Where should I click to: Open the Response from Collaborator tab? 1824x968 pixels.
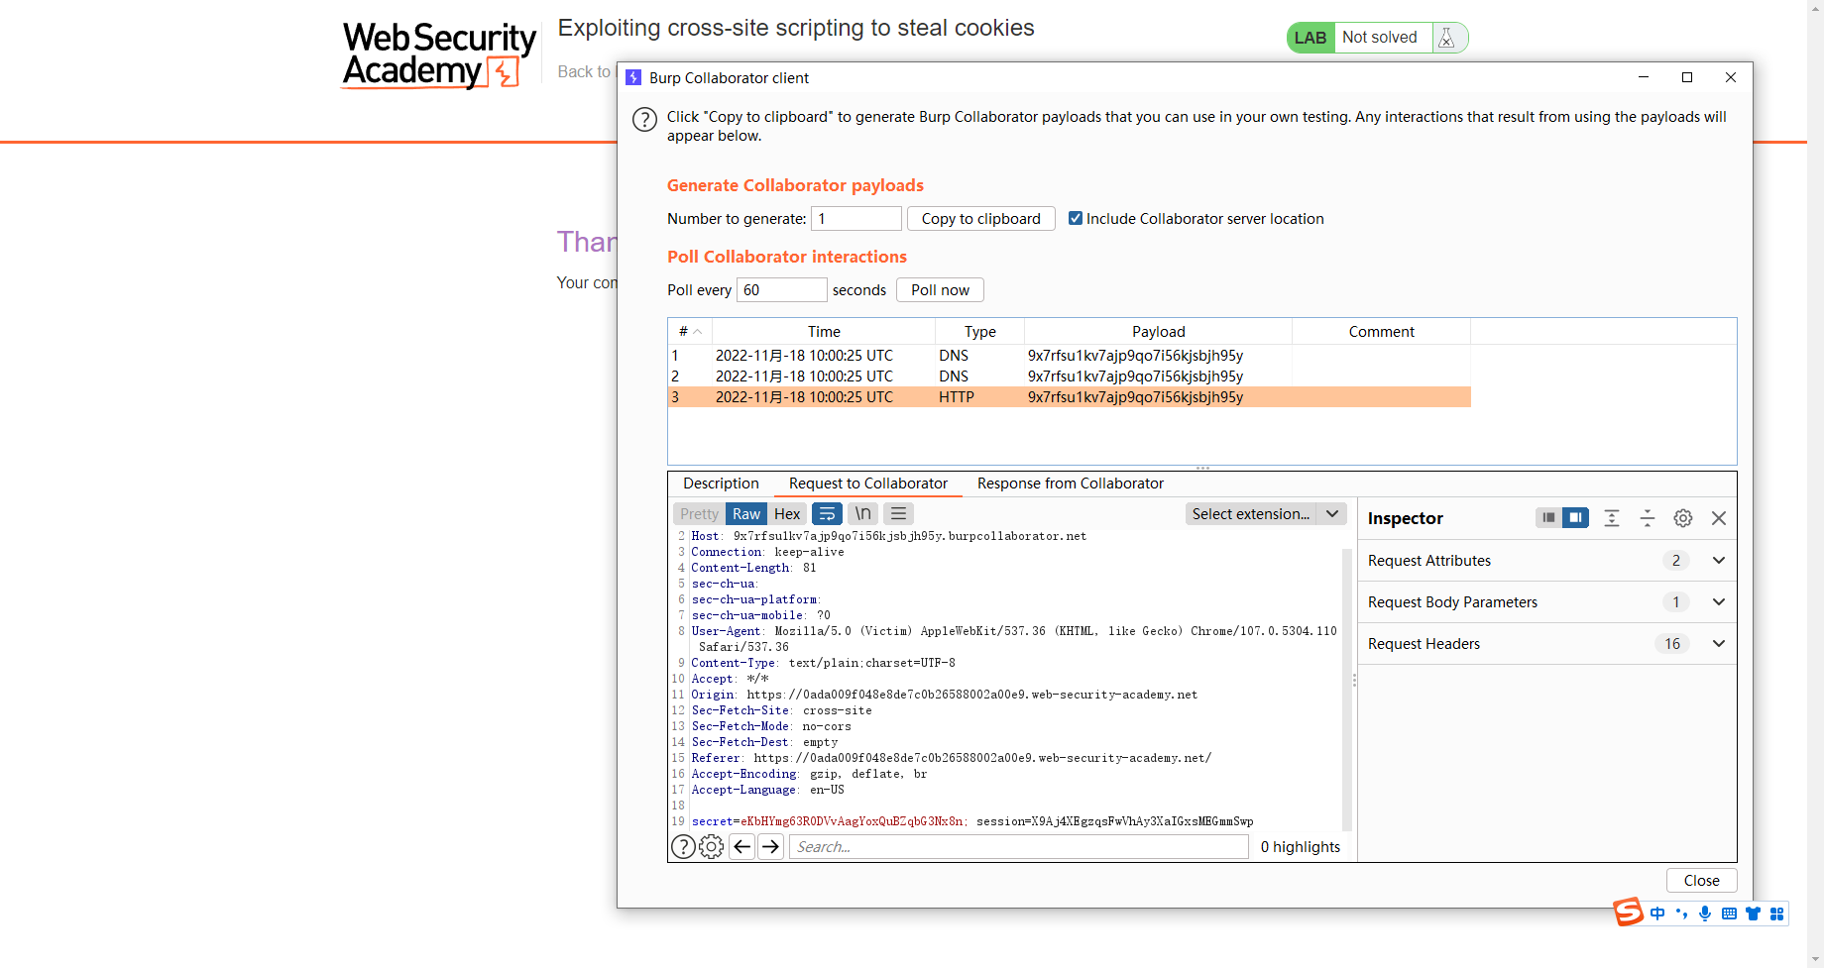pyautogui.click(x=1071, y=484)
